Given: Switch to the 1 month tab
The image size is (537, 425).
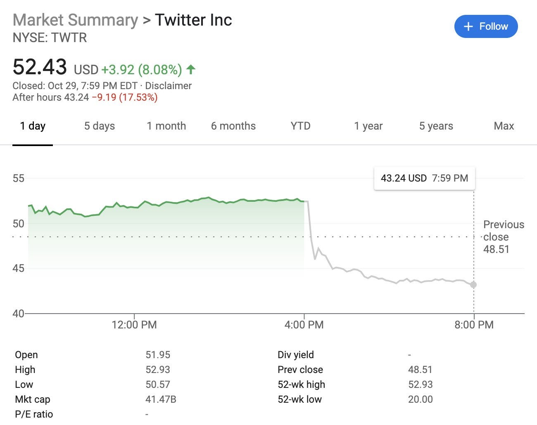Looking at the screenshot, I should (166, 126).
